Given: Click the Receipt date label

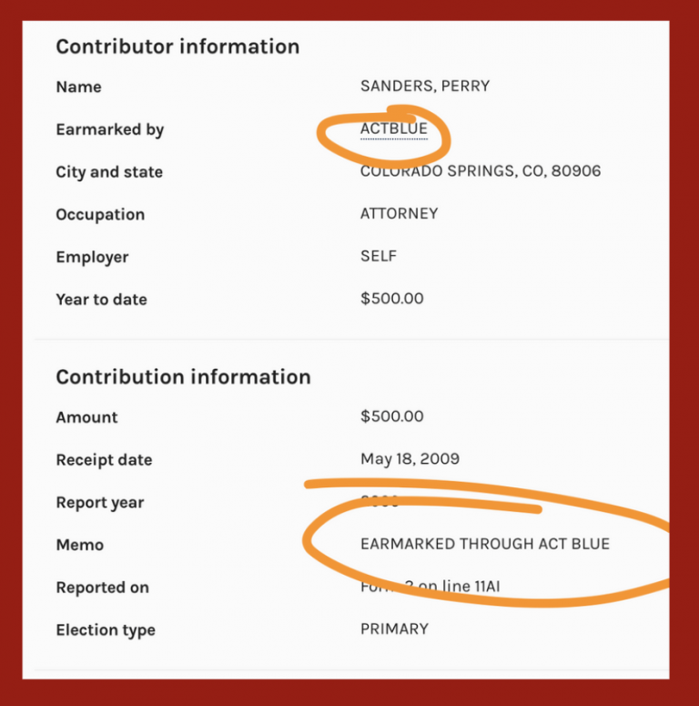Looking at the screenshot, I should point(104,460).
